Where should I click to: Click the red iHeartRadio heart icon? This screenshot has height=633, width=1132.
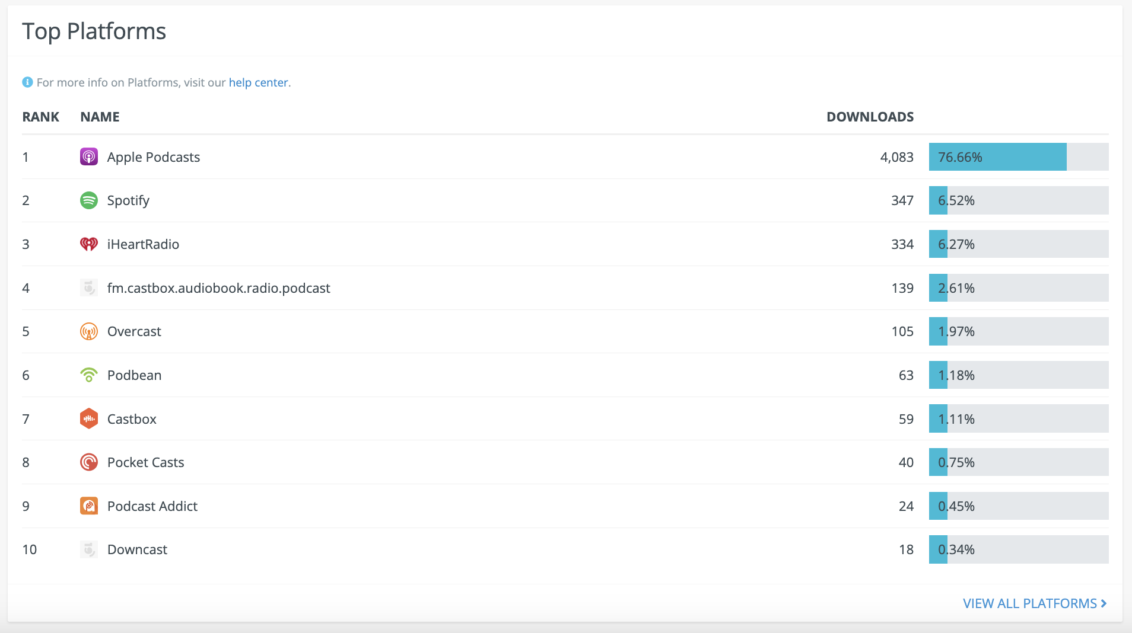coord(89,244)
